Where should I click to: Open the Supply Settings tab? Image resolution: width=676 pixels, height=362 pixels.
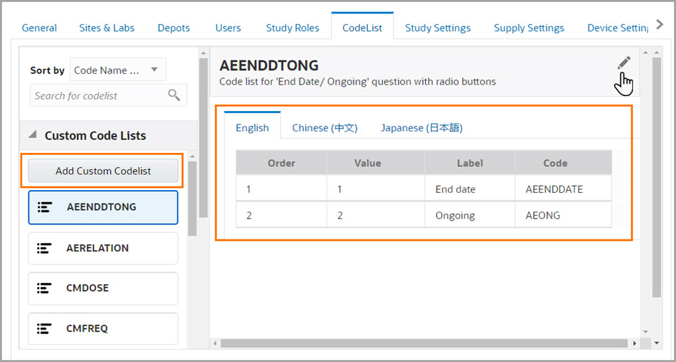[x=529, y=28]
